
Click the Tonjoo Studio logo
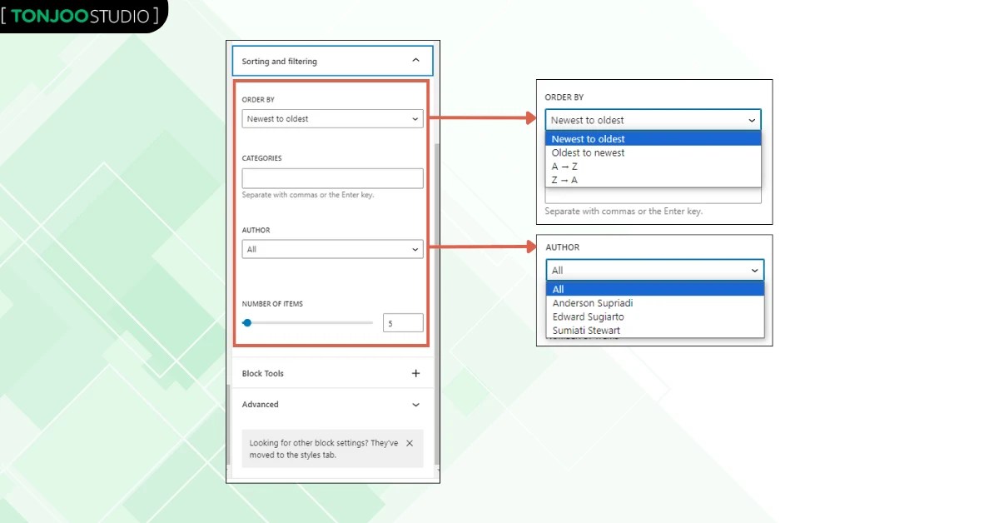[81, 16]
